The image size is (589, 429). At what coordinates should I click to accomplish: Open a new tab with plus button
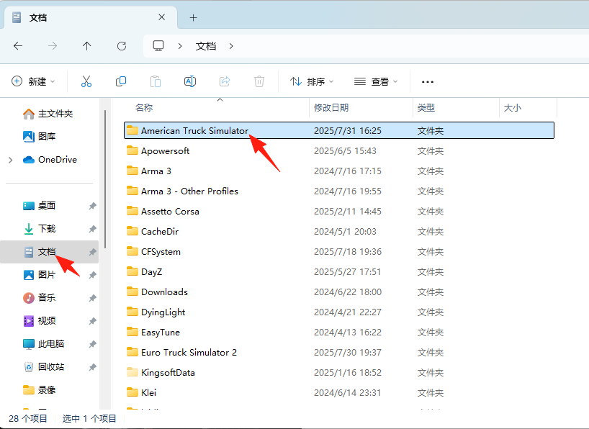pyautogui.click(x=193, y=18)
